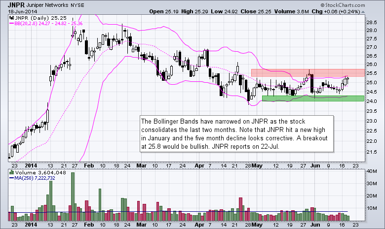Image resolution: width=385 pixels, height=229 pixels.
Task: Click the 40M volume axis label
Action: pyautogui.click(x=372, y=171)
